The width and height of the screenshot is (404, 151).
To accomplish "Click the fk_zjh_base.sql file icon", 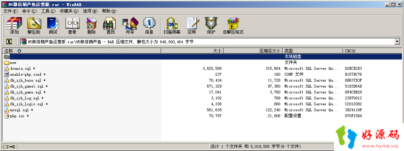I will click(x=7, y=80).
